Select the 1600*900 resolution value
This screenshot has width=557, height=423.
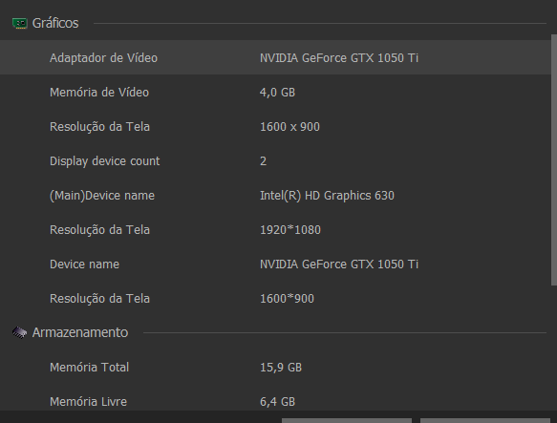[287, 299]
